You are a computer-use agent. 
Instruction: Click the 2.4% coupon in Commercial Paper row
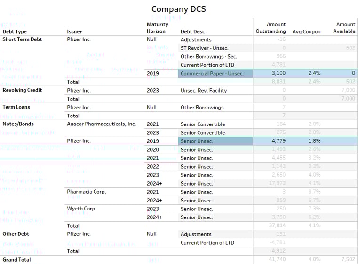point(314,73)
